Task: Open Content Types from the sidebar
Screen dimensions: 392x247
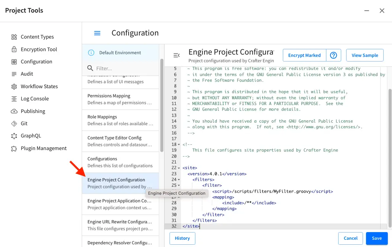Action: [37, 37]
